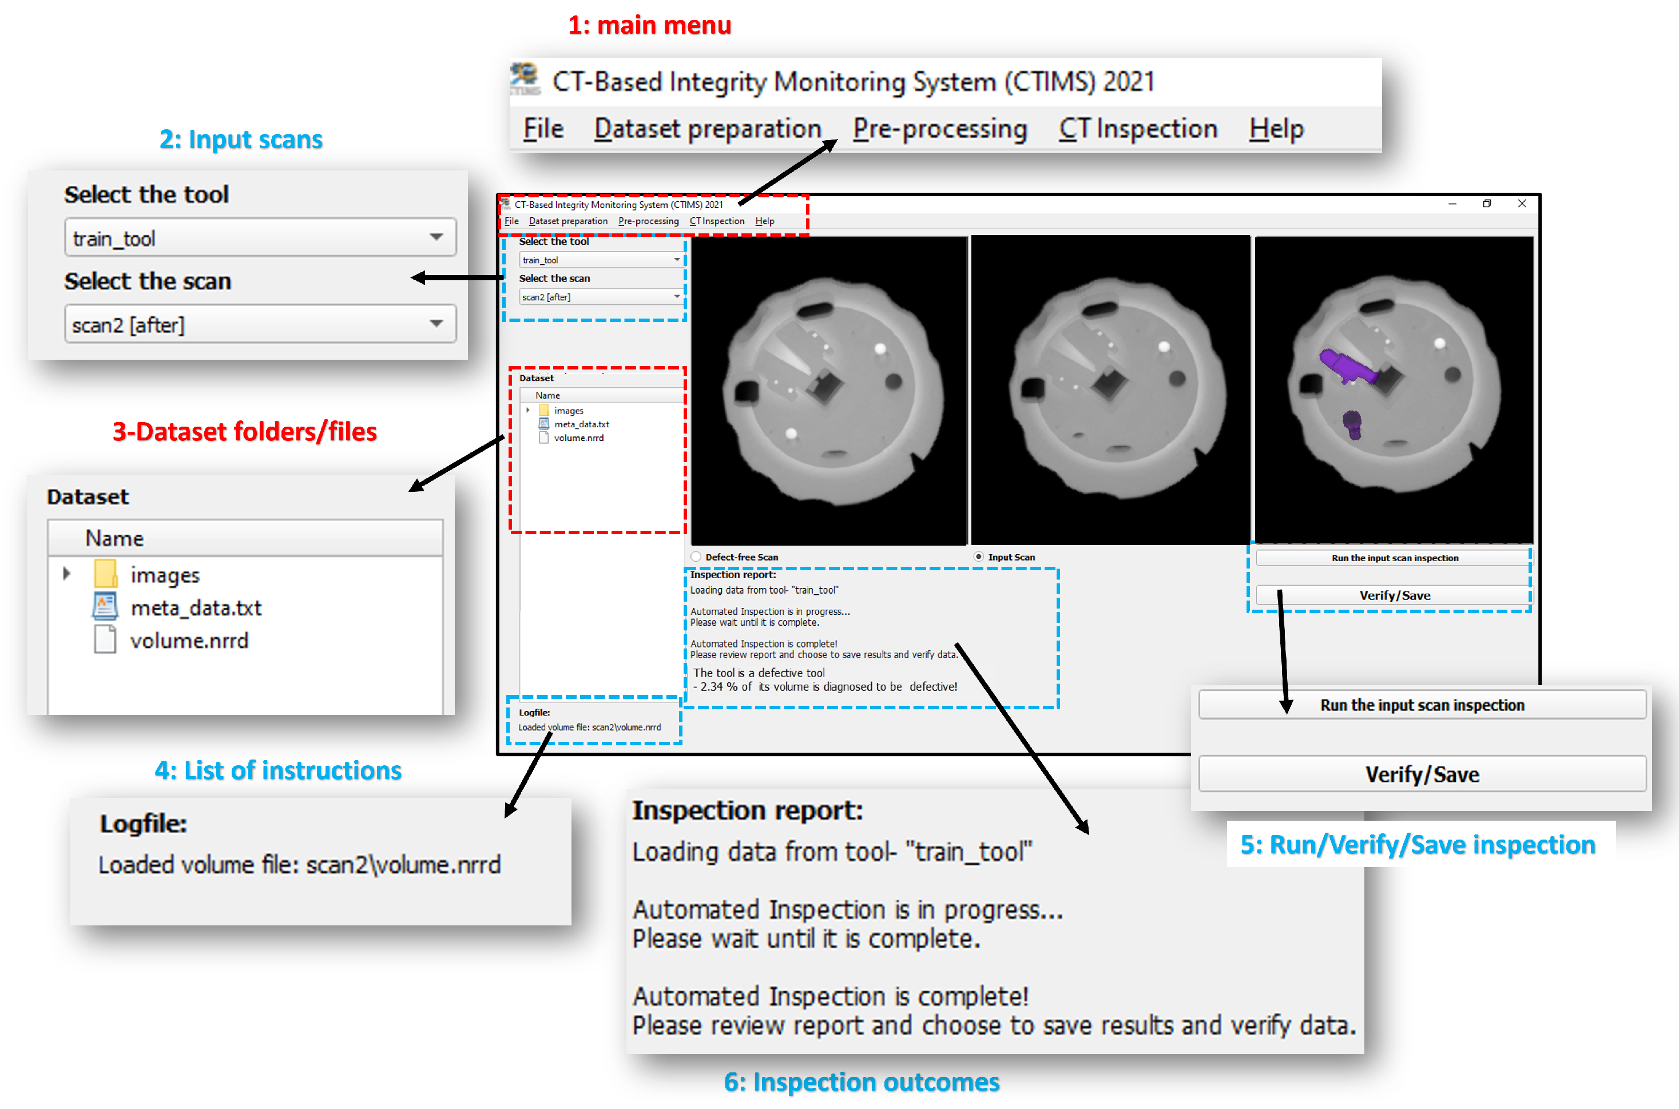Image resolution: width=1679 pixels, height=1109 pixels.
Task: Open the enlarged Dataset preparation menu
Action: [707, 129]
